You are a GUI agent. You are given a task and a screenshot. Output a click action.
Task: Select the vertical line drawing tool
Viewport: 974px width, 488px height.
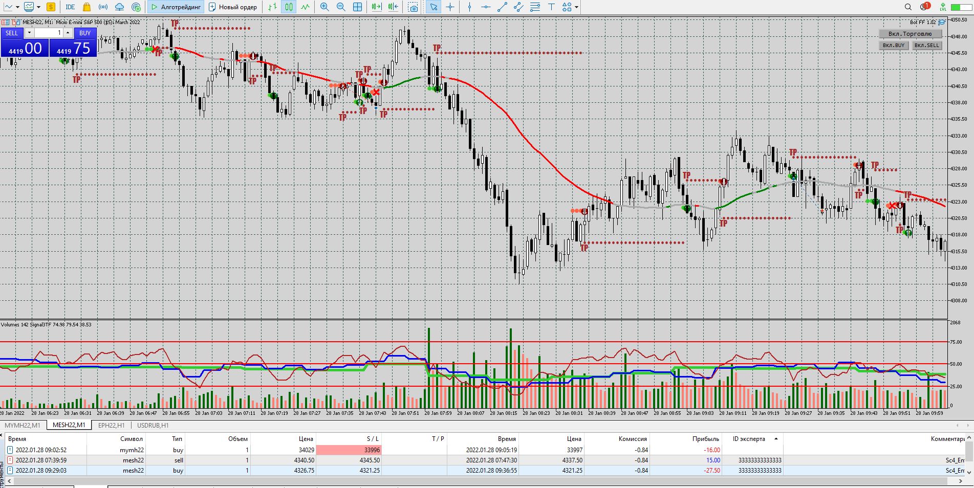coord(469,7)
